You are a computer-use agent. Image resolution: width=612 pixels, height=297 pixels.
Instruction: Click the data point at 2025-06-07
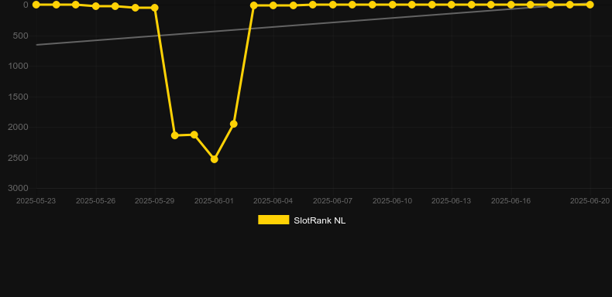coord(333,5)
